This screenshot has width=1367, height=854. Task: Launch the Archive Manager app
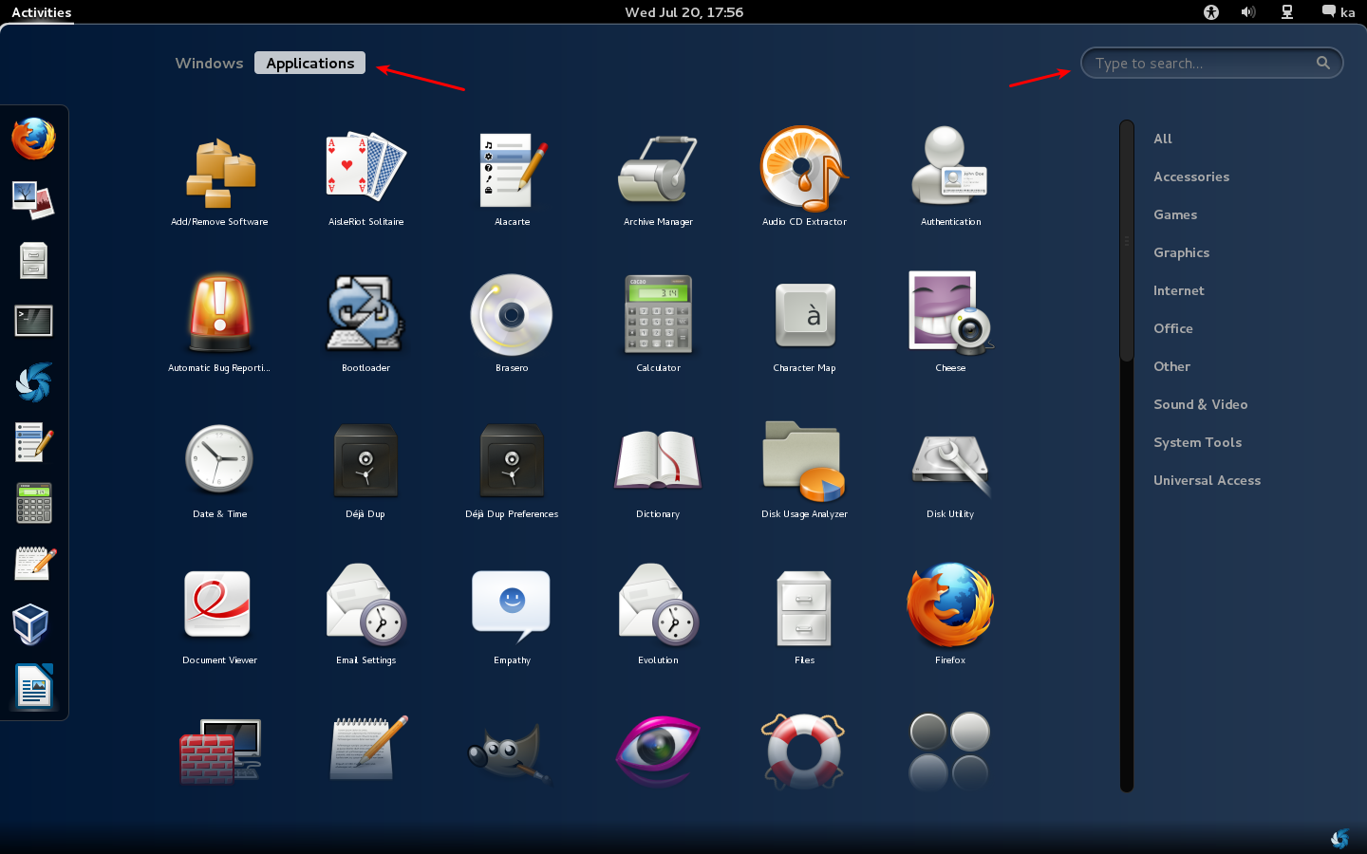tap(658, 170)
